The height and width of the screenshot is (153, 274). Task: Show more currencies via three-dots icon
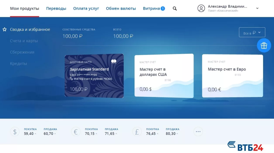point(198,132)
